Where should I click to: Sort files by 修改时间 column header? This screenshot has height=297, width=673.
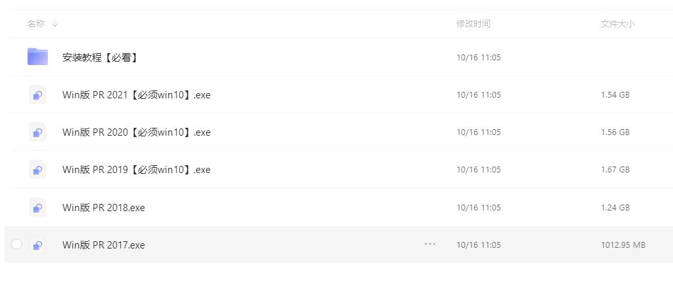click(x=473, y=24)
